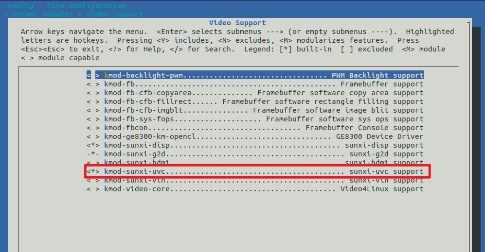Toggle the kmod-sunxi-uvc selection marker
This screenshot has height=252, width=485.
(93, 172)
